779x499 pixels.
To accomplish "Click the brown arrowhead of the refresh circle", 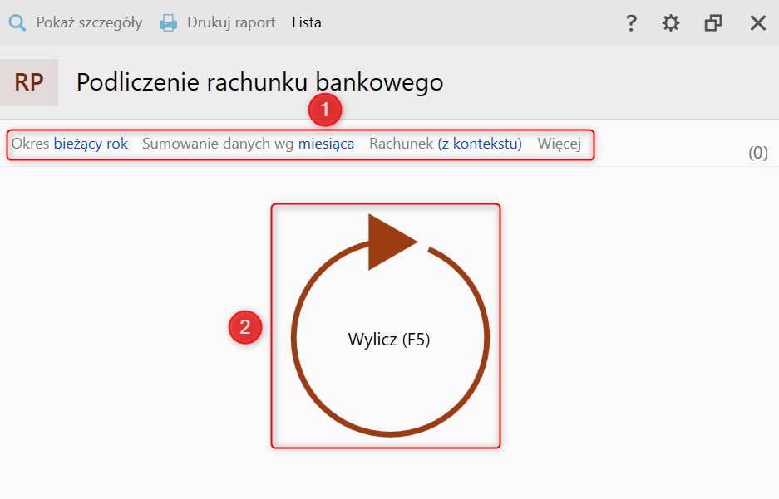I will point(392,242).
